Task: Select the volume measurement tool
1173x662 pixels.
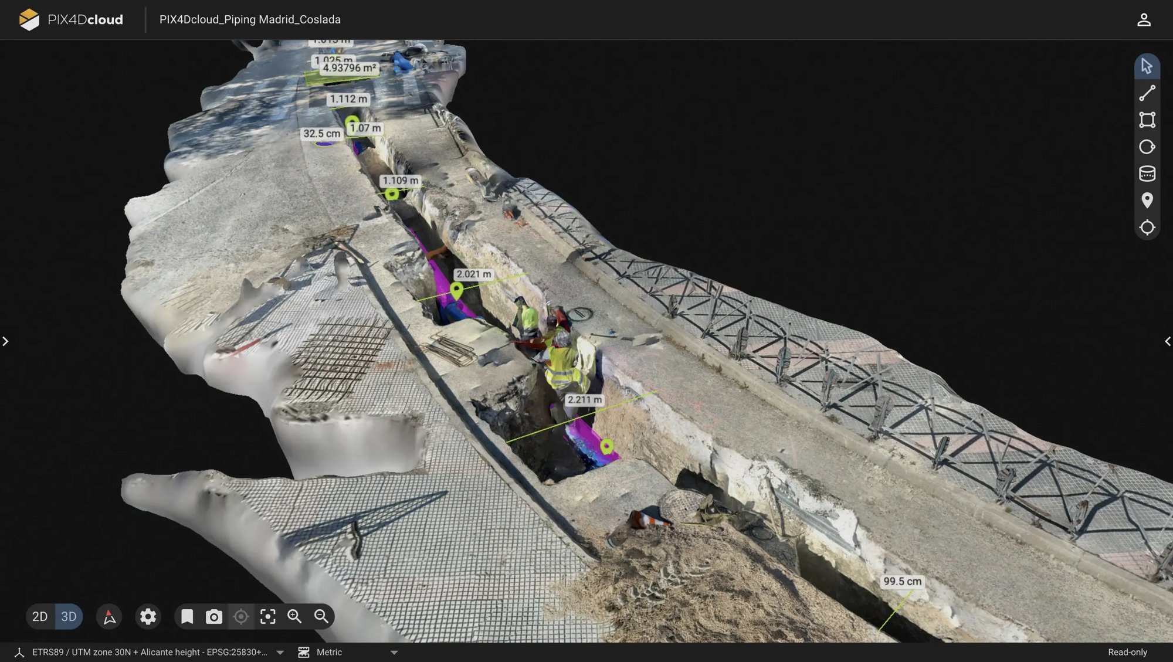Action: pos(1147,174)
